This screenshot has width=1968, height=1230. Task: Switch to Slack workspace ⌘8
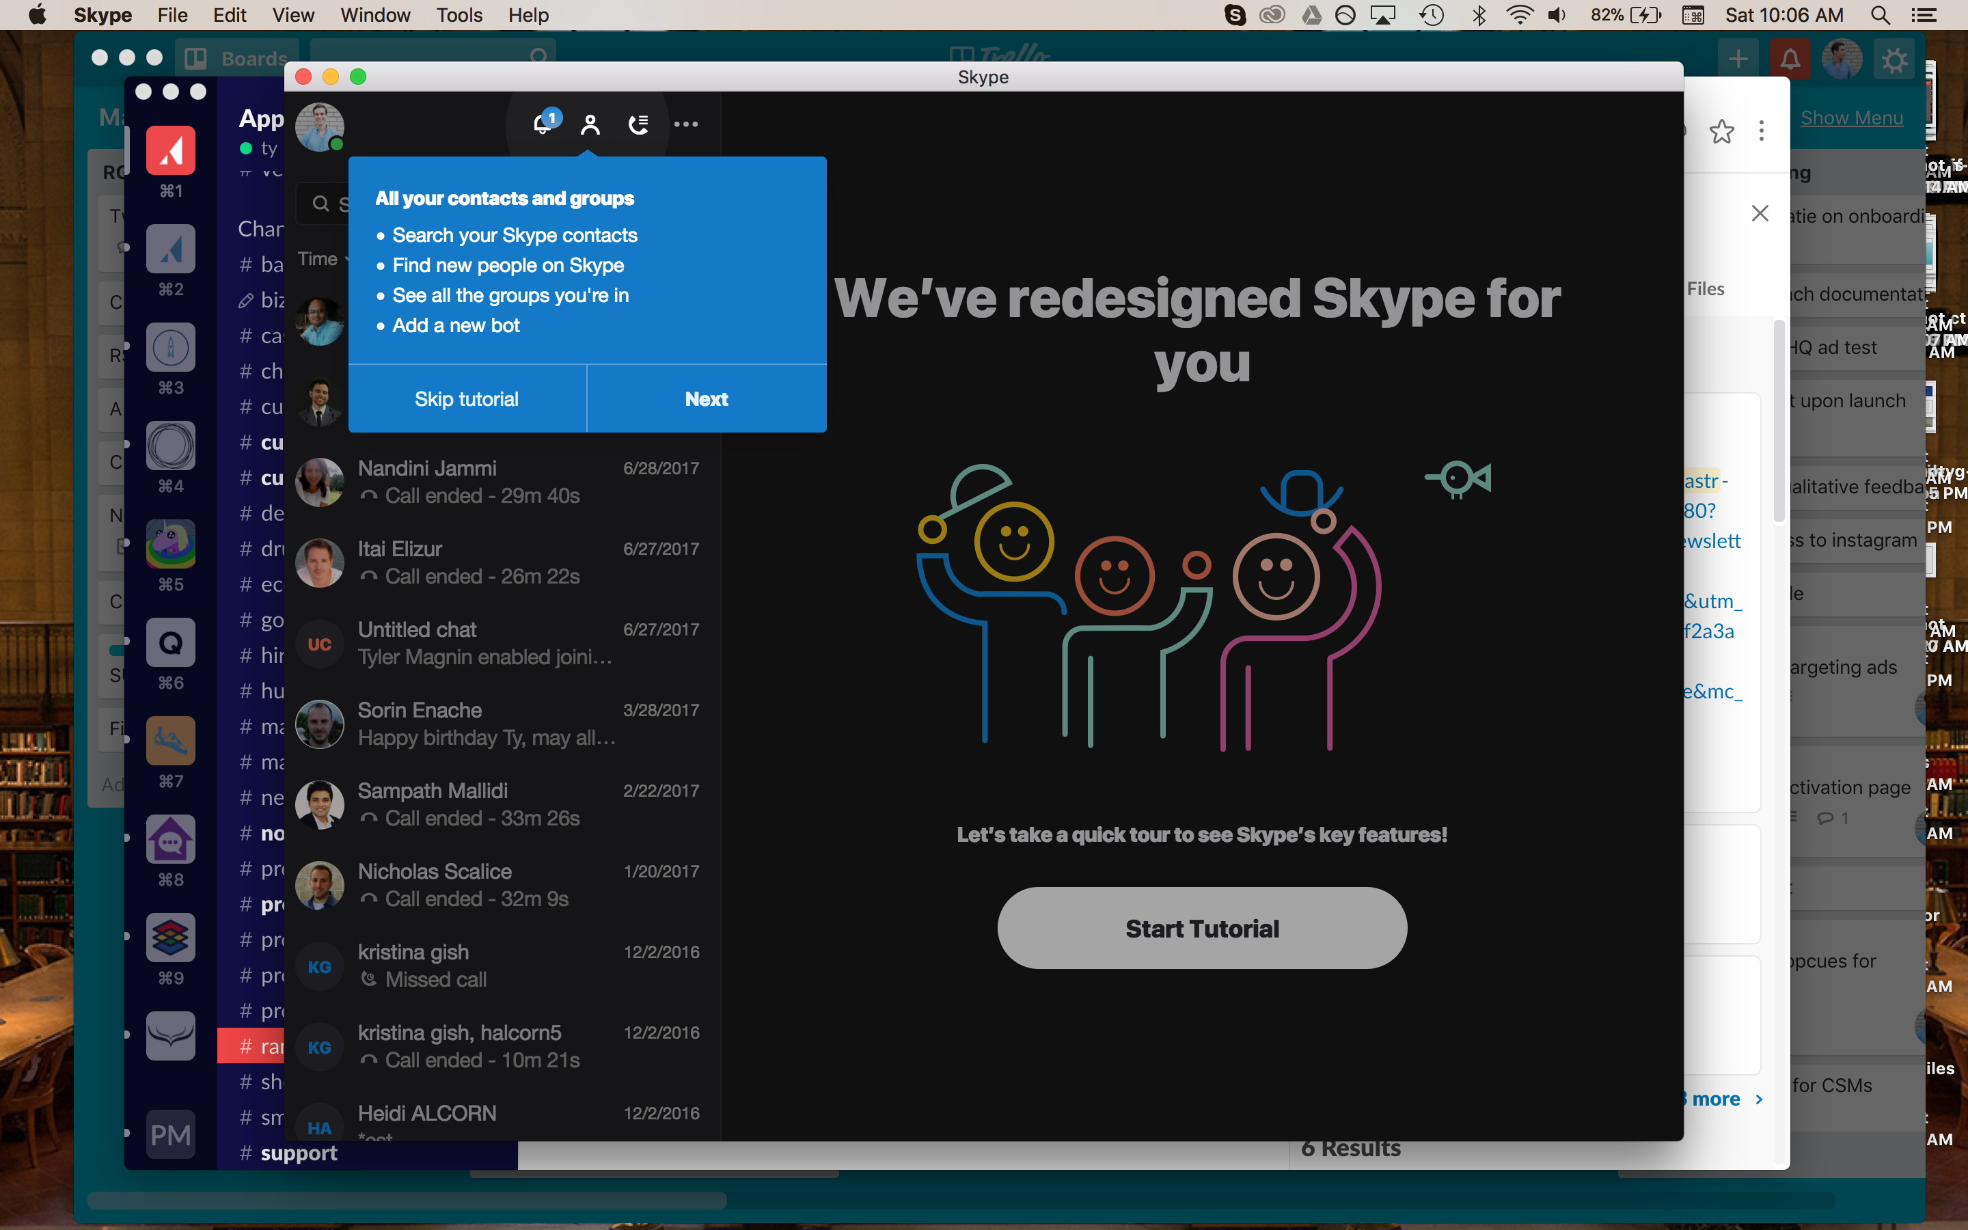(171, 840)
